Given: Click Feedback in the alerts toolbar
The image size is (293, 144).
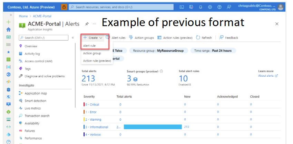Looking at the screenshot, I should pos(229,38).
